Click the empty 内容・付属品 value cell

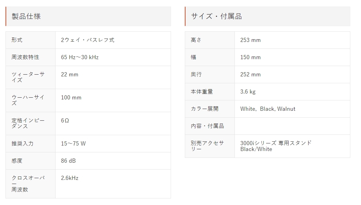[x=292, y=126]
